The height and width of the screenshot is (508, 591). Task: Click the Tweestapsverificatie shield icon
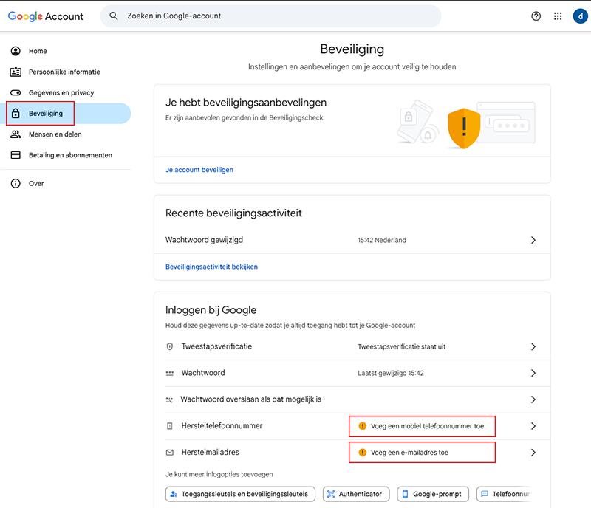(x=170, y=346)
